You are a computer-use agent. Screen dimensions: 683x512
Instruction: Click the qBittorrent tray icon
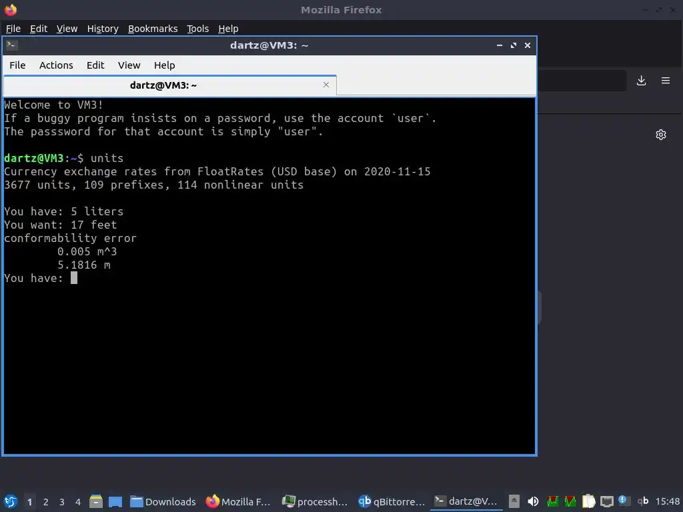[642, 501]
